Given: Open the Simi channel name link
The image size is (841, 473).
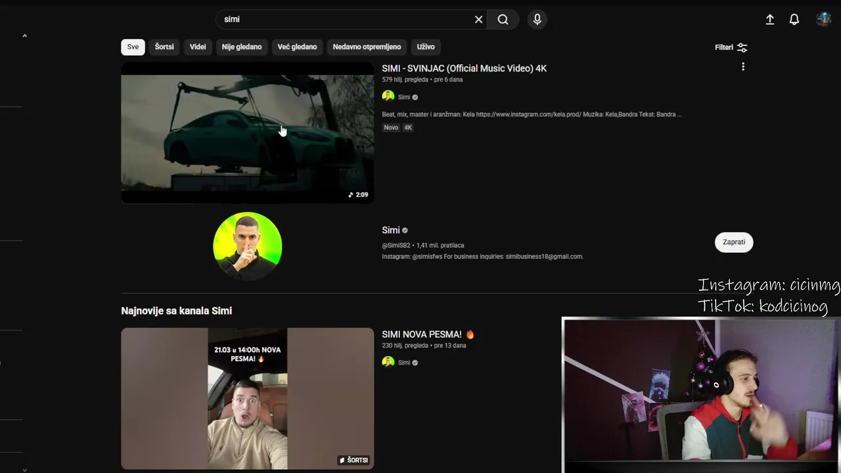Looking at the screenshot, I should point(391,231).
